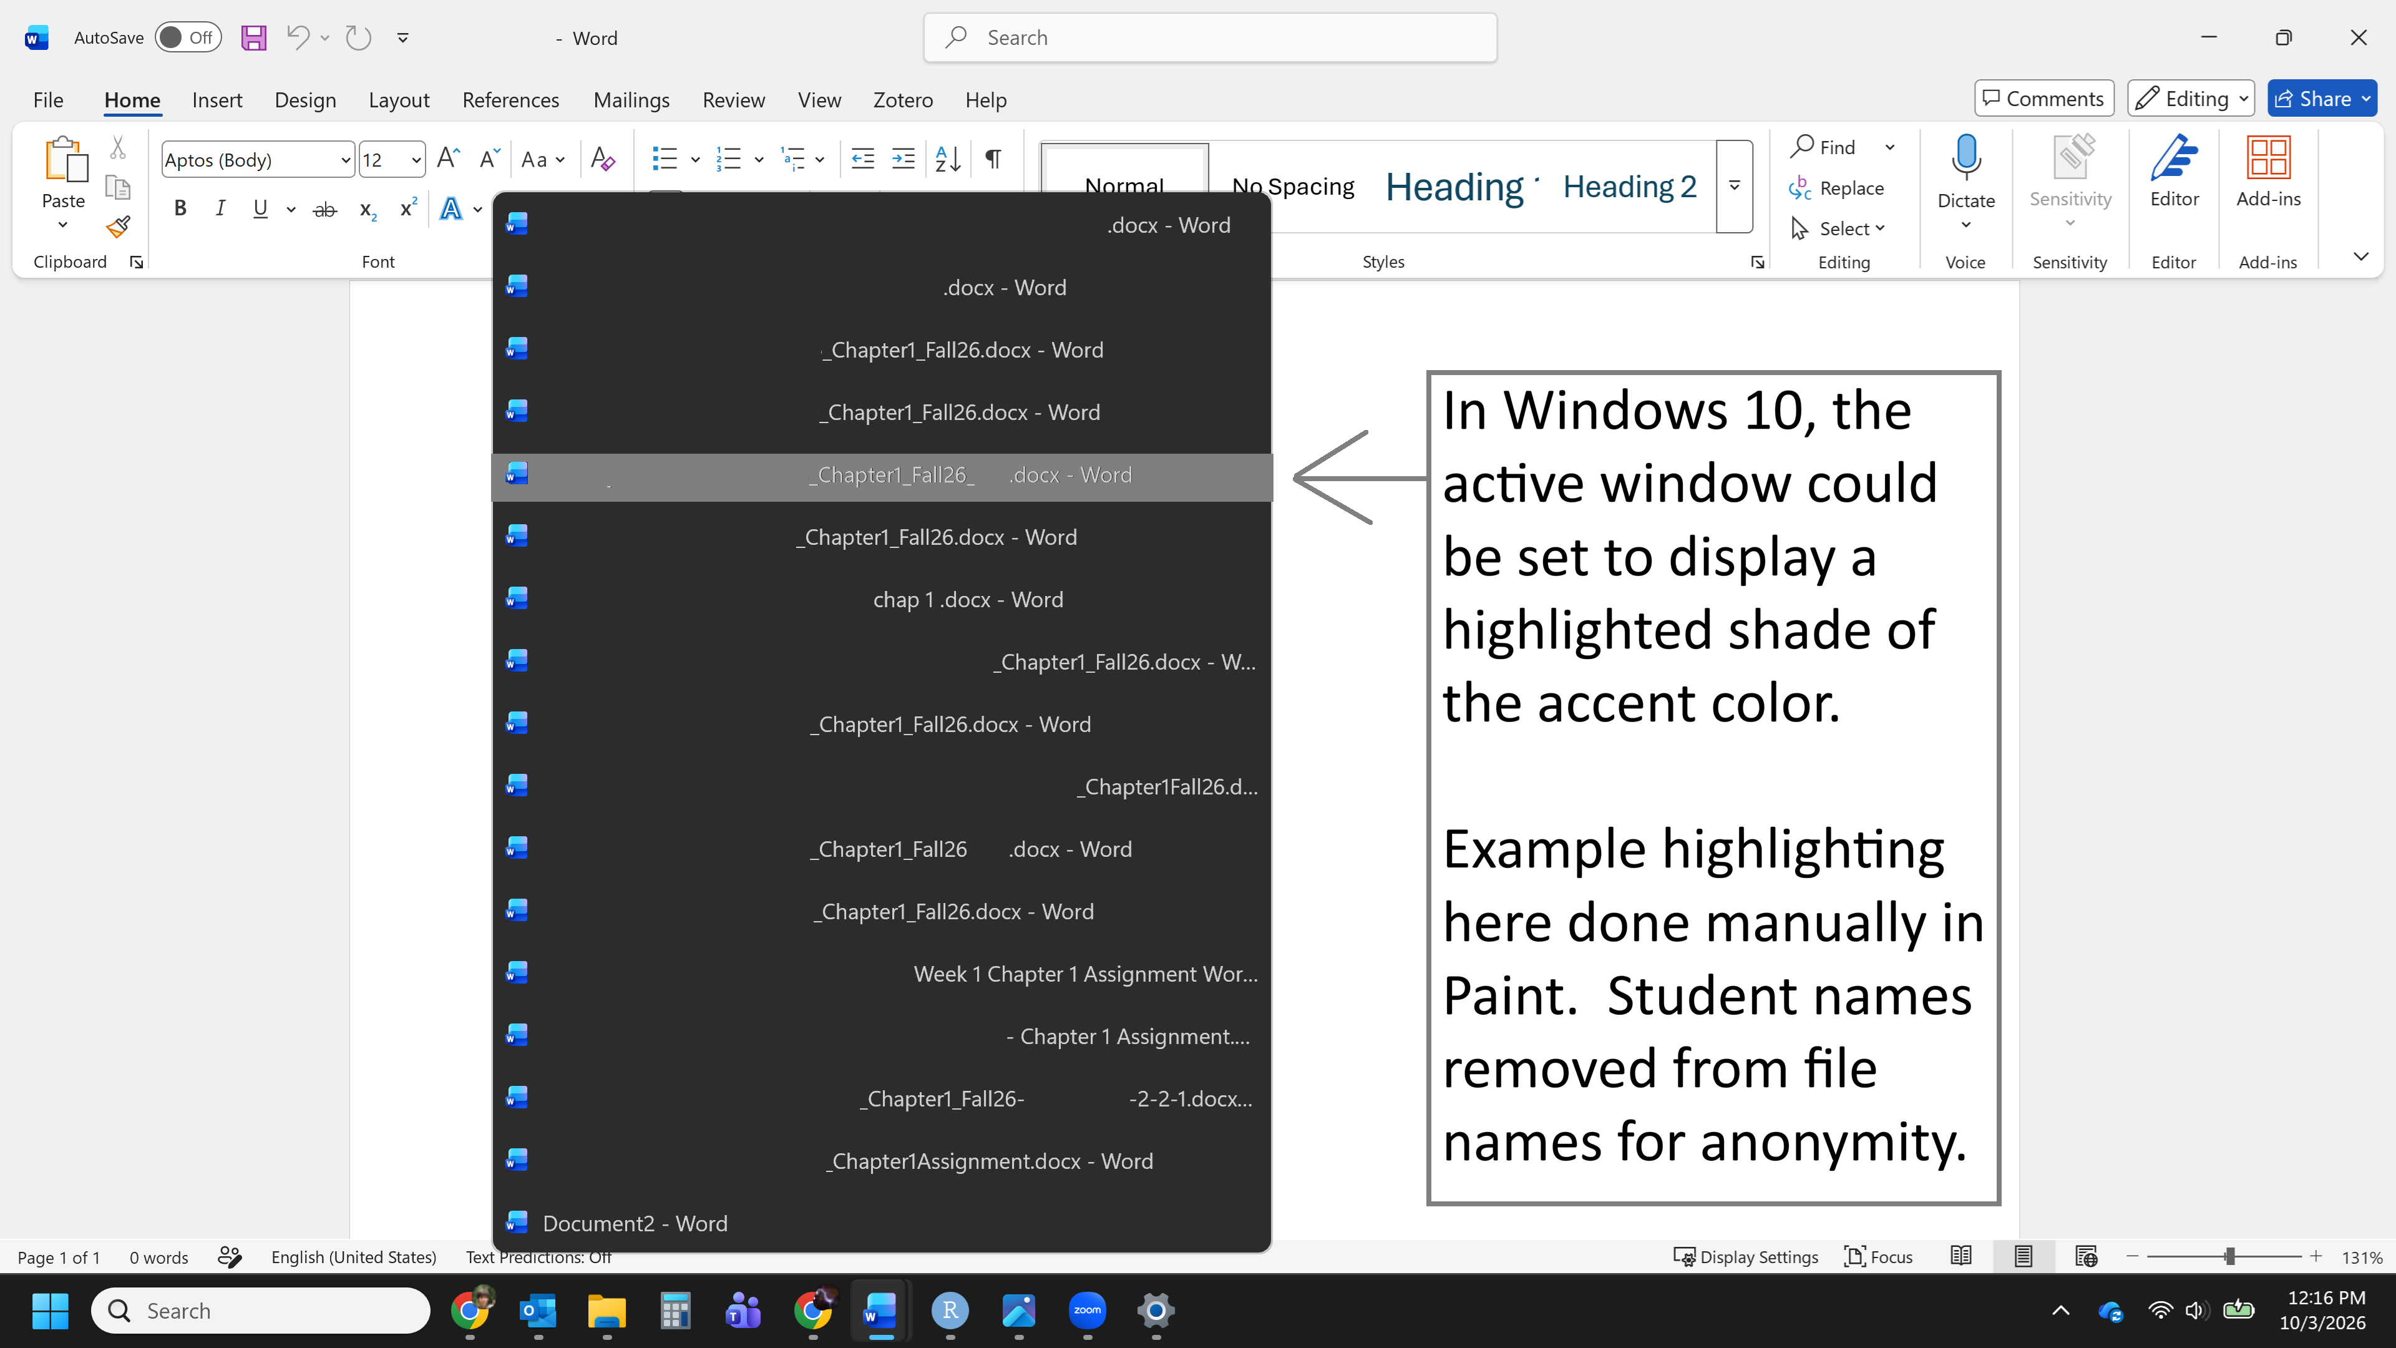2396x1348 pixels.
Task: Click the Copy icon in Clipboard group
Action: click(x=118, y=187)
